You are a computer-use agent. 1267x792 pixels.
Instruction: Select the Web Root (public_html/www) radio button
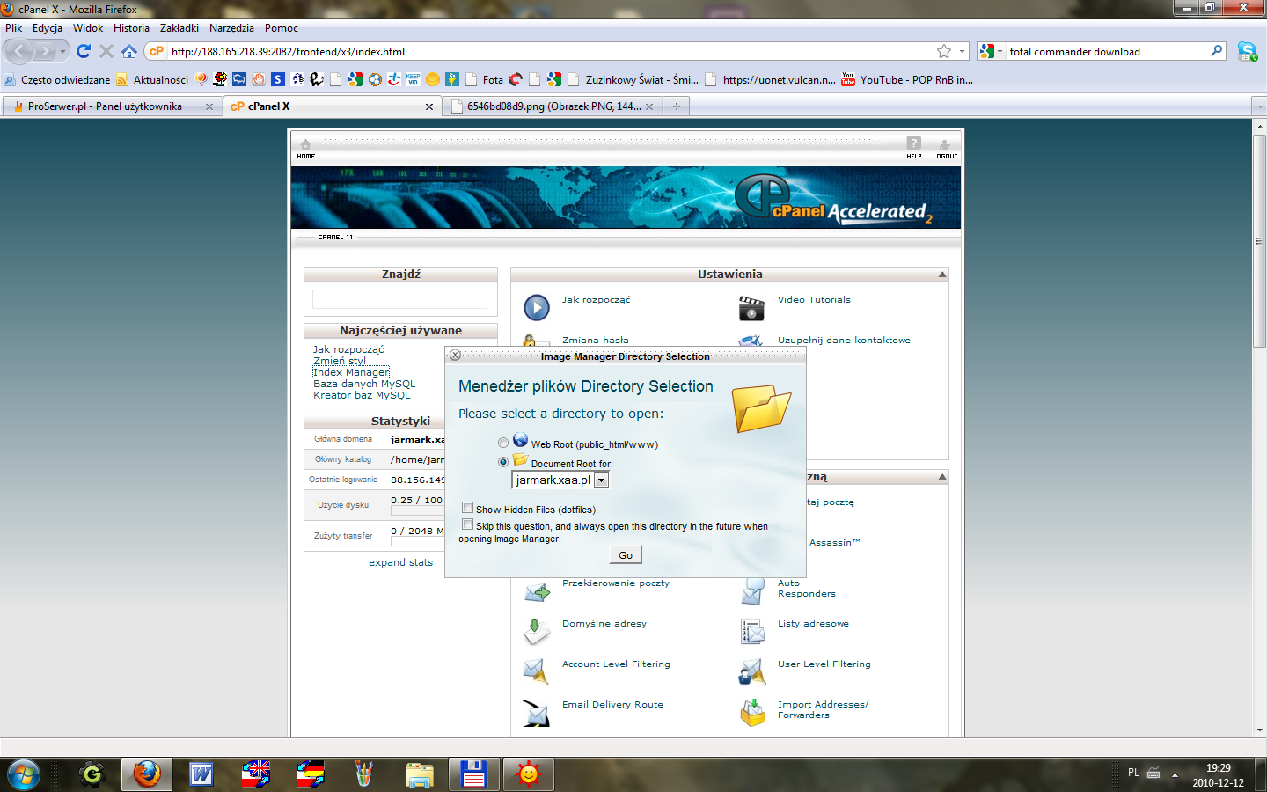[x=503, y=444]
